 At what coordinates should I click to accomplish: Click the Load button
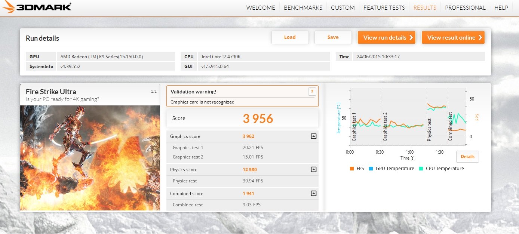[290, 37]
